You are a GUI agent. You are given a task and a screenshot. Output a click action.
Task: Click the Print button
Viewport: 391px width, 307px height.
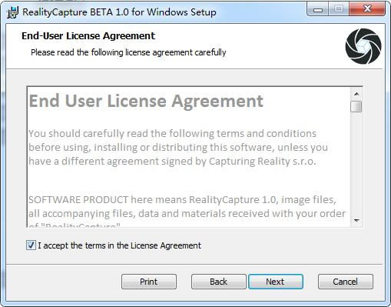pyautogui.click(x=149, y=282)
